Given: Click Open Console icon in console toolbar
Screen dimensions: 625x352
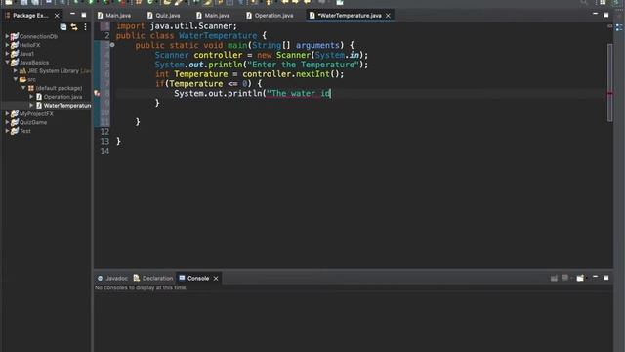Looking at the screenshot, I should (x=580, y=278).
